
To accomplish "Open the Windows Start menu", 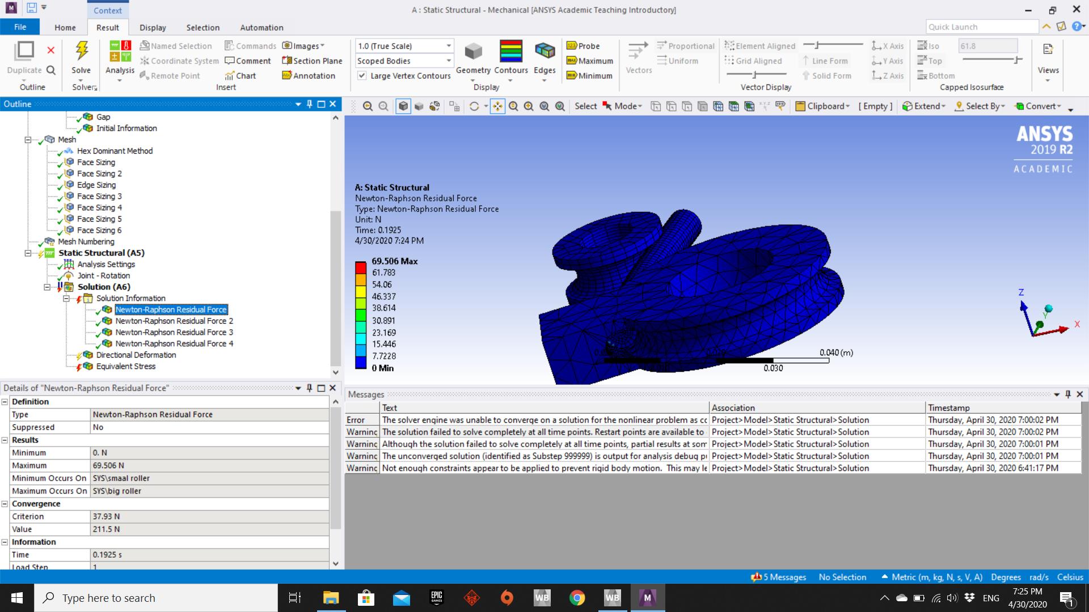I will pos(17,598).
